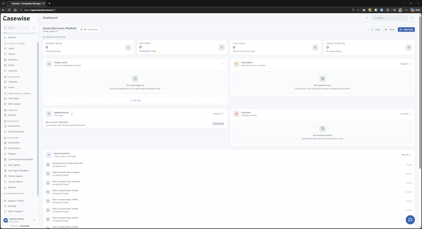Open Calendar in the sidebar
The width and height of the screenshot is (422, 229).
point(12,82)
